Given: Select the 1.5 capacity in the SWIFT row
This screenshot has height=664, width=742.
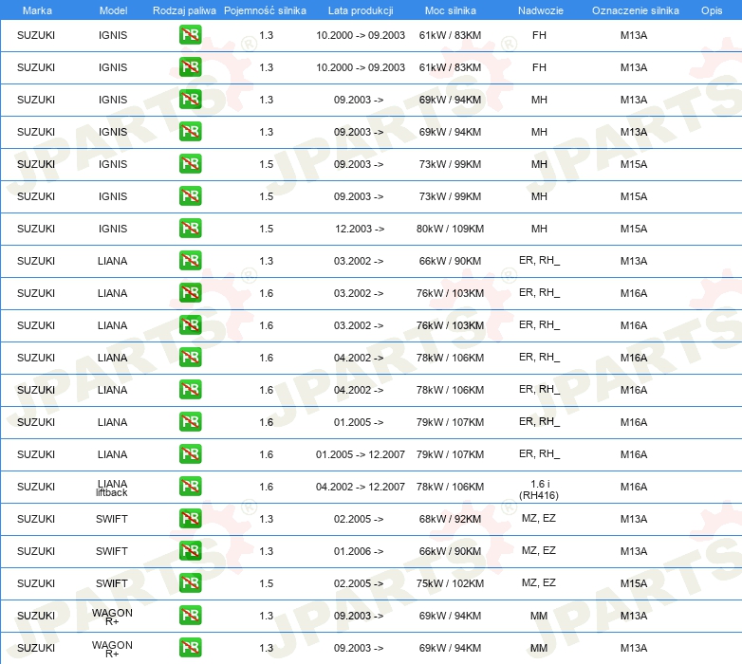Looking at the screenshot, I should [267, 583].
